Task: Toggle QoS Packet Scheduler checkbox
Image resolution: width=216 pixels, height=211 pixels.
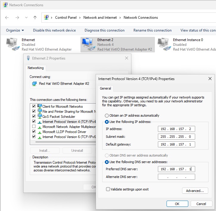Action: tap(34, 116)
